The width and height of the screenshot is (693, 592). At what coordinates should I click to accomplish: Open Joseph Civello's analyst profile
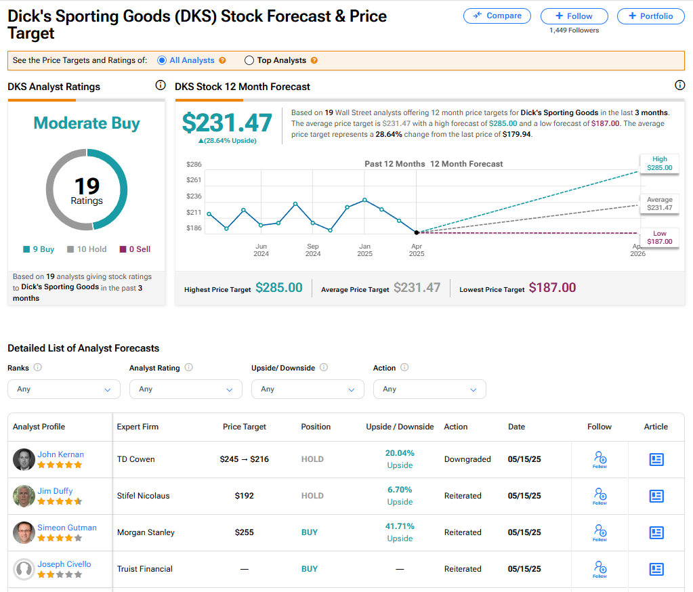(x=64, y=564)
